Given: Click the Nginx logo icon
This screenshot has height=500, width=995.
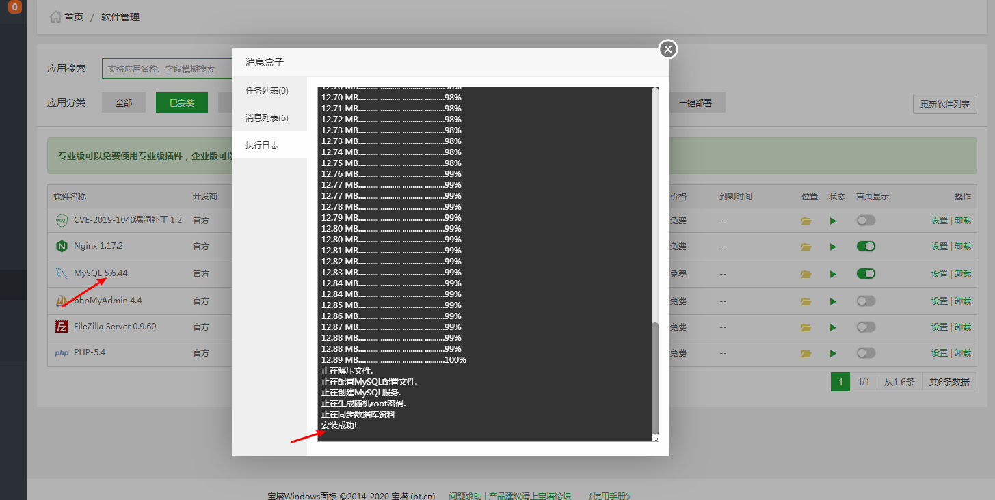Looking at the screenshot, I should coord(62,246).
